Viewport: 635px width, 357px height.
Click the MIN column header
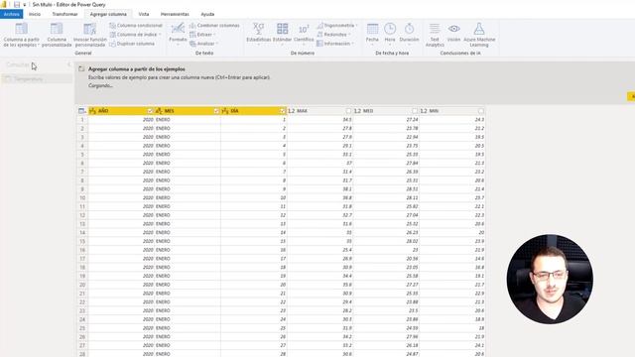pyautogui.click(x=452, y=111)
